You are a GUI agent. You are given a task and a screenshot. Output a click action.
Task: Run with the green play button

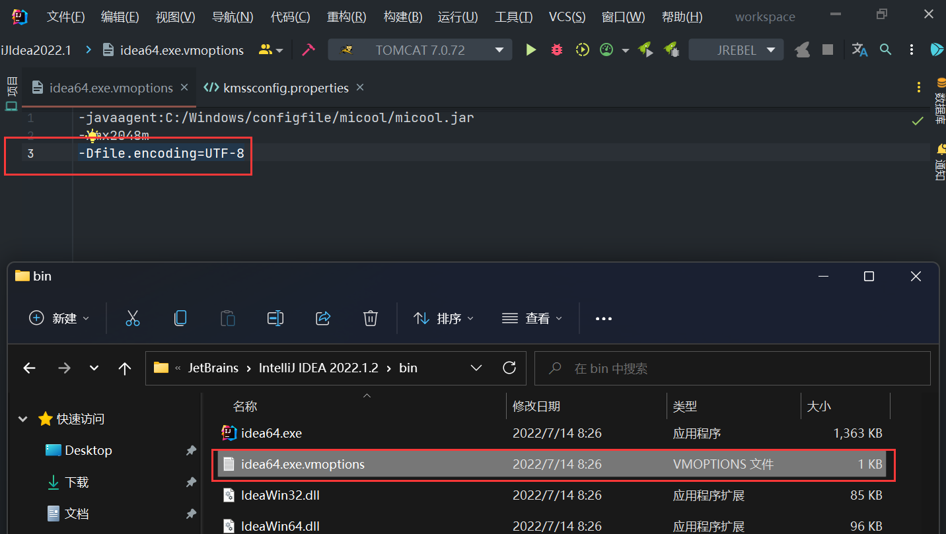530,50
